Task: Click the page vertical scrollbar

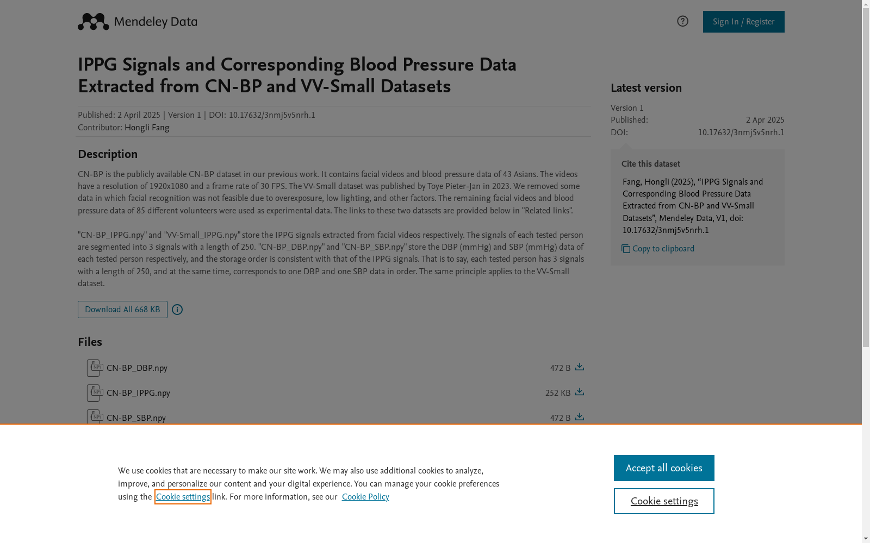Action: pyautogui.click(x=866, y=271)
